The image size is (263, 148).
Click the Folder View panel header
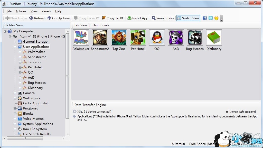pos(36,25)
